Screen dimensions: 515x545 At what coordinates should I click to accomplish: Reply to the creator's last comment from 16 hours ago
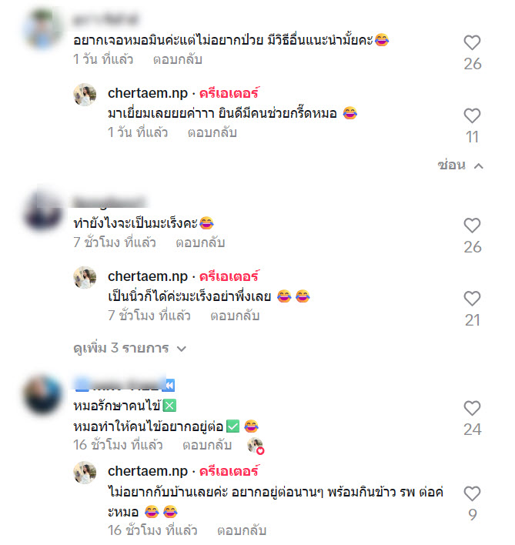point(242,530)
